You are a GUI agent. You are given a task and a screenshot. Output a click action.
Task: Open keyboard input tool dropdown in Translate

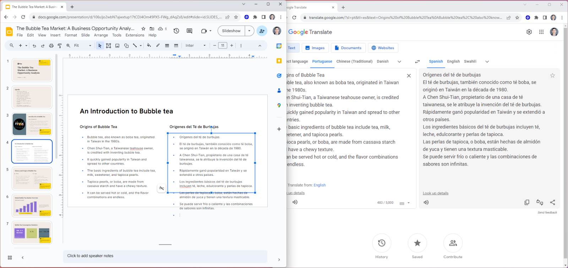(x=409, y=203)
